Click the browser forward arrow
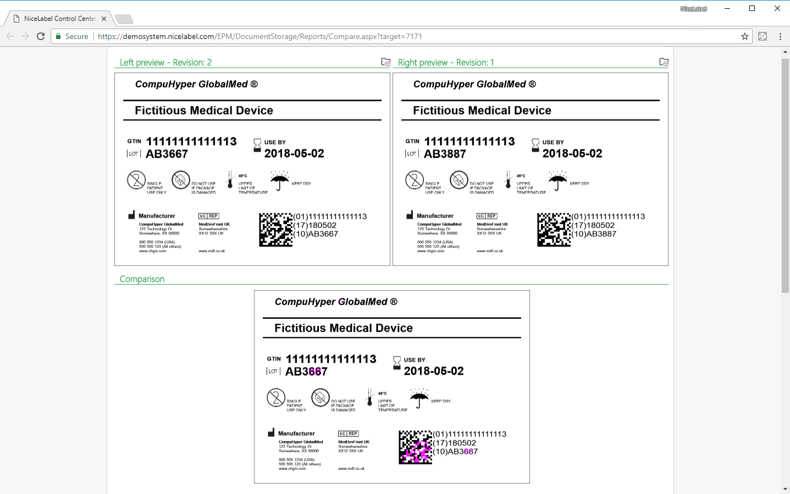 tap(25, 36)
